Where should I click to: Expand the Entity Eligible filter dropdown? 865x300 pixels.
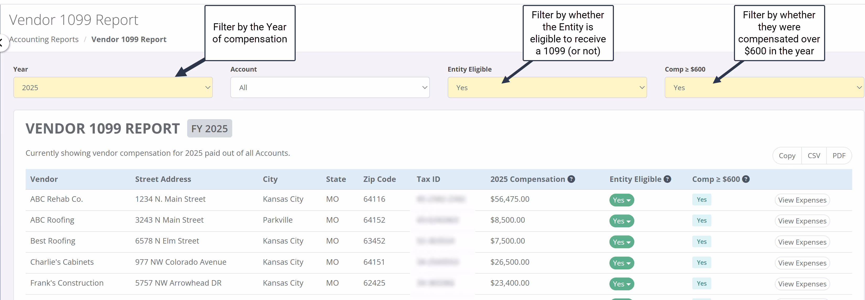[547, 87]
